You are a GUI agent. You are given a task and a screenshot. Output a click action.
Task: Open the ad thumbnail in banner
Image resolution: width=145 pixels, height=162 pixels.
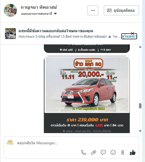(x=10, y=34)
